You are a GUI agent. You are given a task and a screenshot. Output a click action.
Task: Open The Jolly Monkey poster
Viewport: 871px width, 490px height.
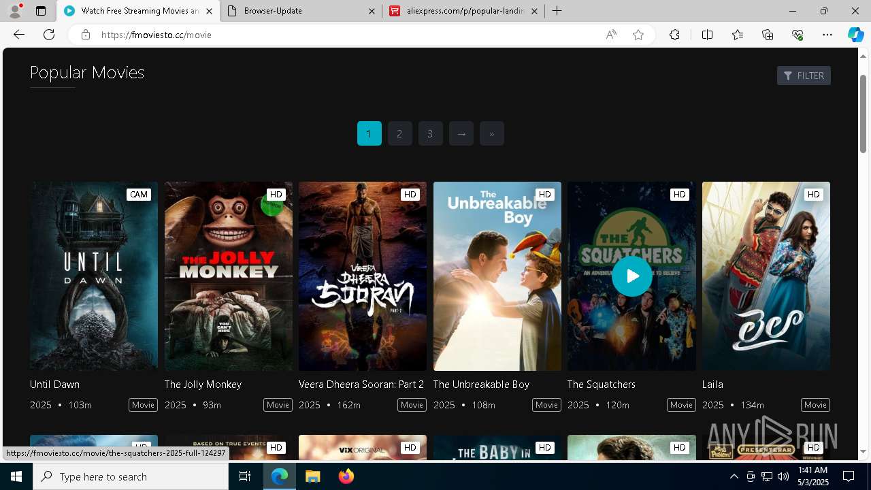[x=229, y=276]
